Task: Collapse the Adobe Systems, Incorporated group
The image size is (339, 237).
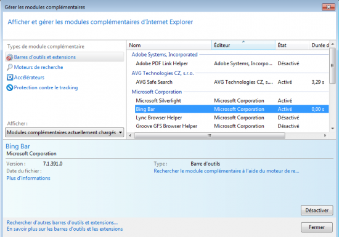Action: [165, 55]
